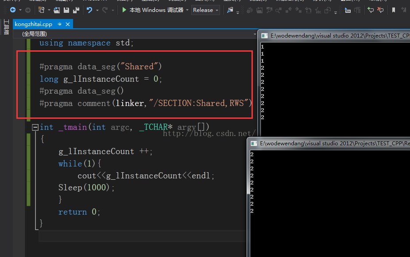
Task: Click the greyed open-folder browse icon
Action: tap(259, 10)
